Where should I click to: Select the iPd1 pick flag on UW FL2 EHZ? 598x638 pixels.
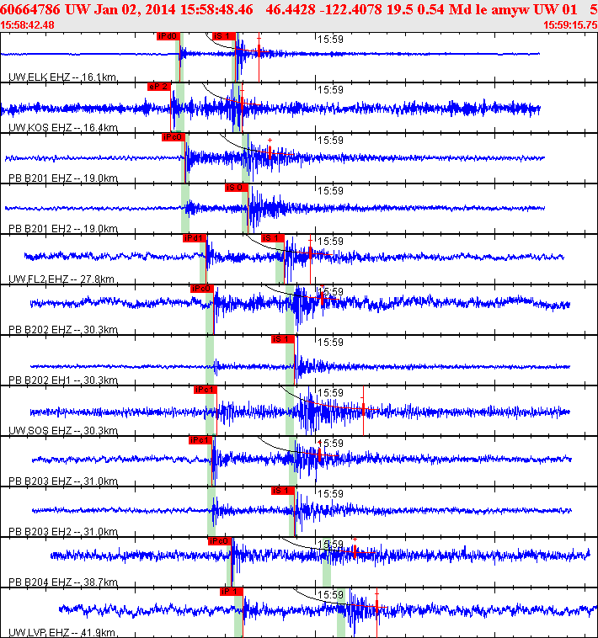click(x=195, y=238)
